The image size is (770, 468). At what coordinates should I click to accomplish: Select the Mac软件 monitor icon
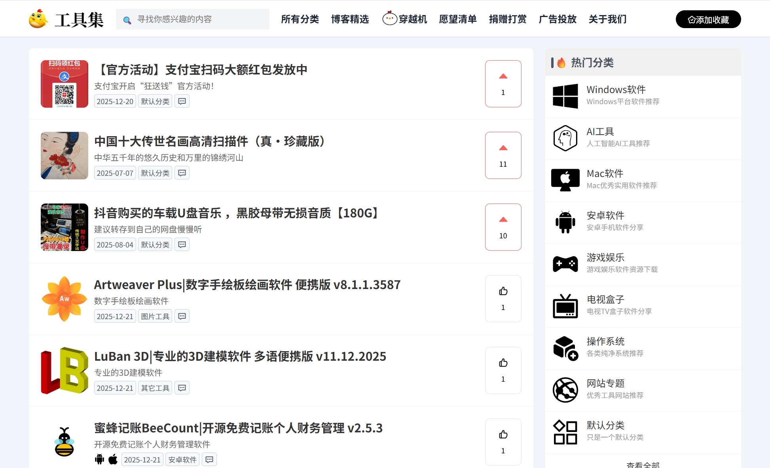[x=565, y=180]
